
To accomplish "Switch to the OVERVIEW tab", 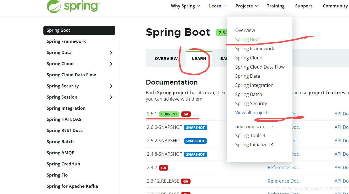I will click(166, 59).
